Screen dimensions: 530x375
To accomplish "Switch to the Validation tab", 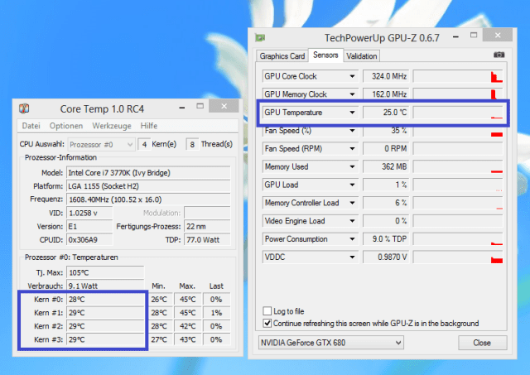I will pyautogui.click(x=362, y=56).
